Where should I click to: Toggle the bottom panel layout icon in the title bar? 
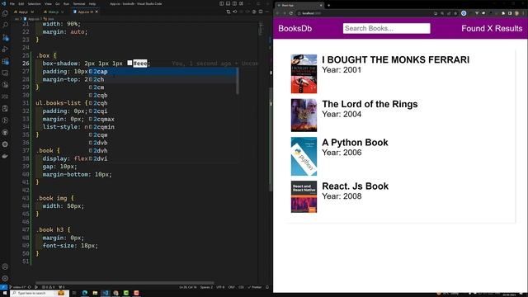click(228, 3)
